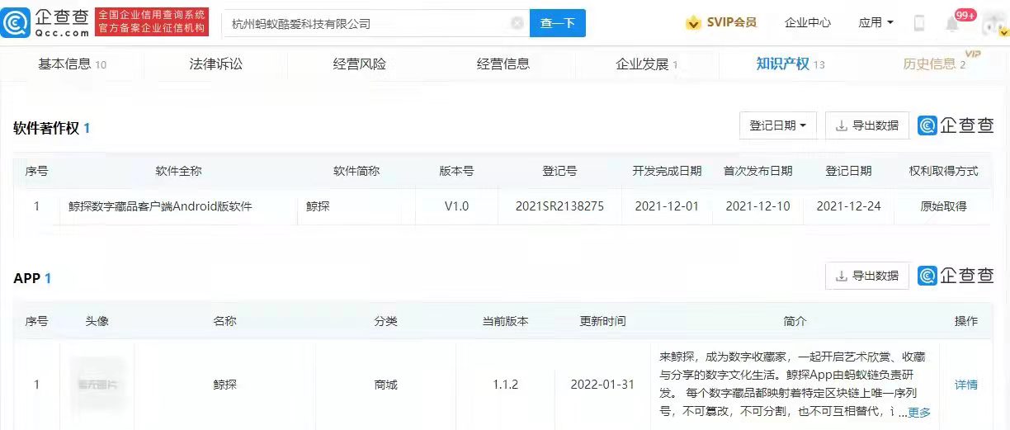Click the V1.0 version cell

(456, 206)
